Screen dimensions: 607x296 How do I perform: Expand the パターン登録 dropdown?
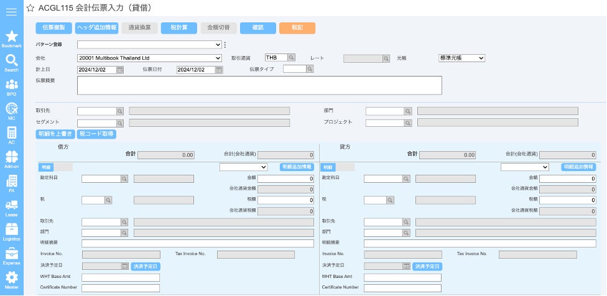pos(149,44)
